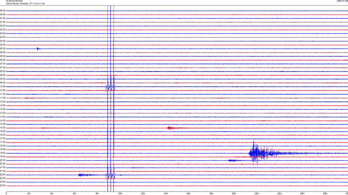Click the blue spike cluster on the 10:00 trace
This screenshot has height=195, width=348.
point(111,87)
